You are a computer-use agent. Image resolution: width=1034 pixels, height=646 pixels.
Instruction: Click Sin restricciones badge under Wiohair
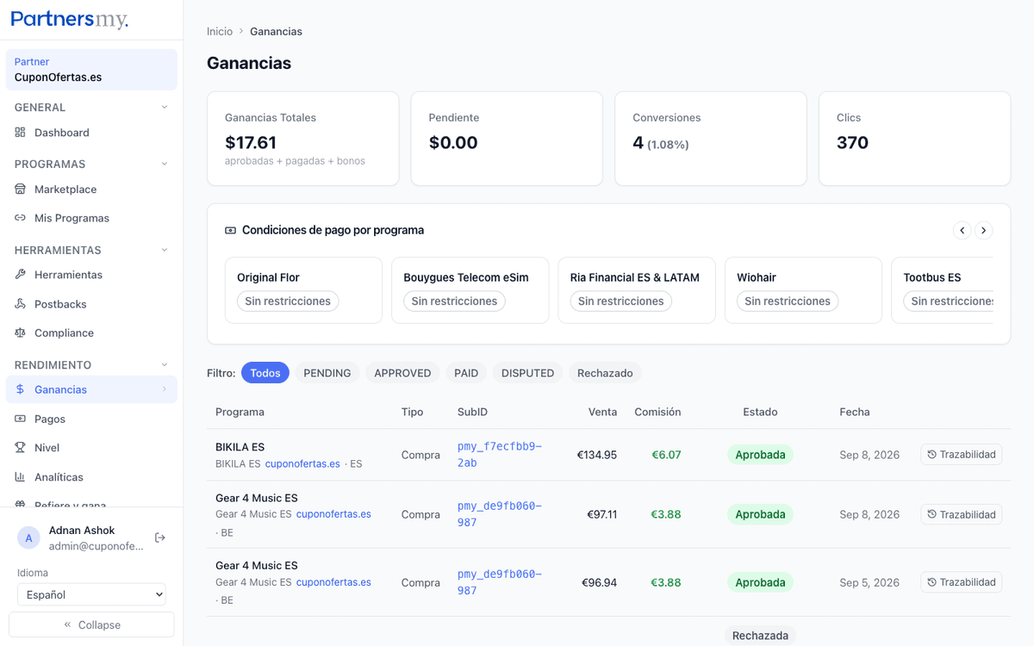tap(788, 301)
